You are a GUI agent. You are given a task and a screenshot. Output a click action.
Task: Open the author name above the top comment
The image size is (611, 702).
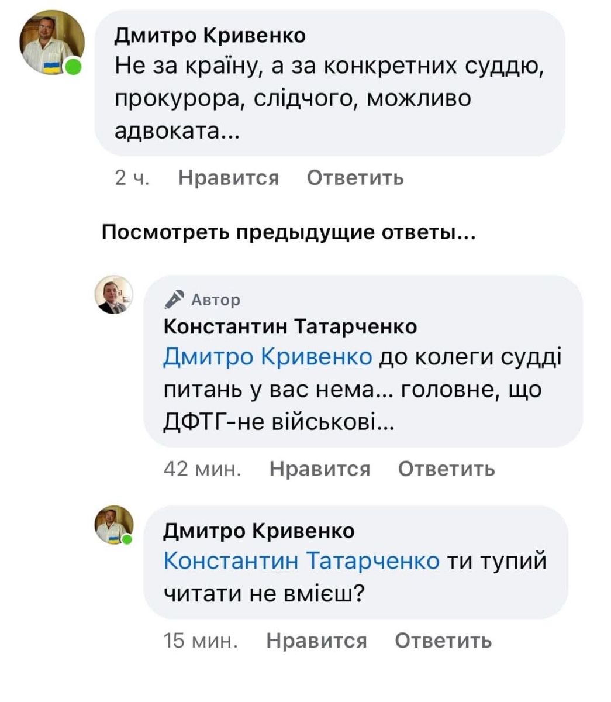click(x=209, y=36)
